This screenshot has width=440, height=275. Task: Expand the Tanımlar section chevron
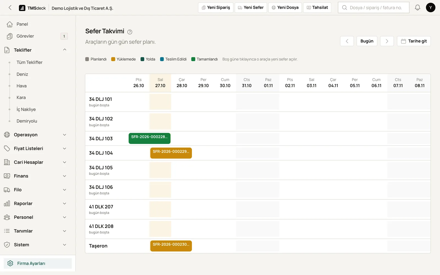click(x=65, y=231)
